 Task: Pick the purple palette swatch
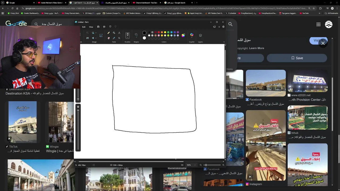[178, 32]
